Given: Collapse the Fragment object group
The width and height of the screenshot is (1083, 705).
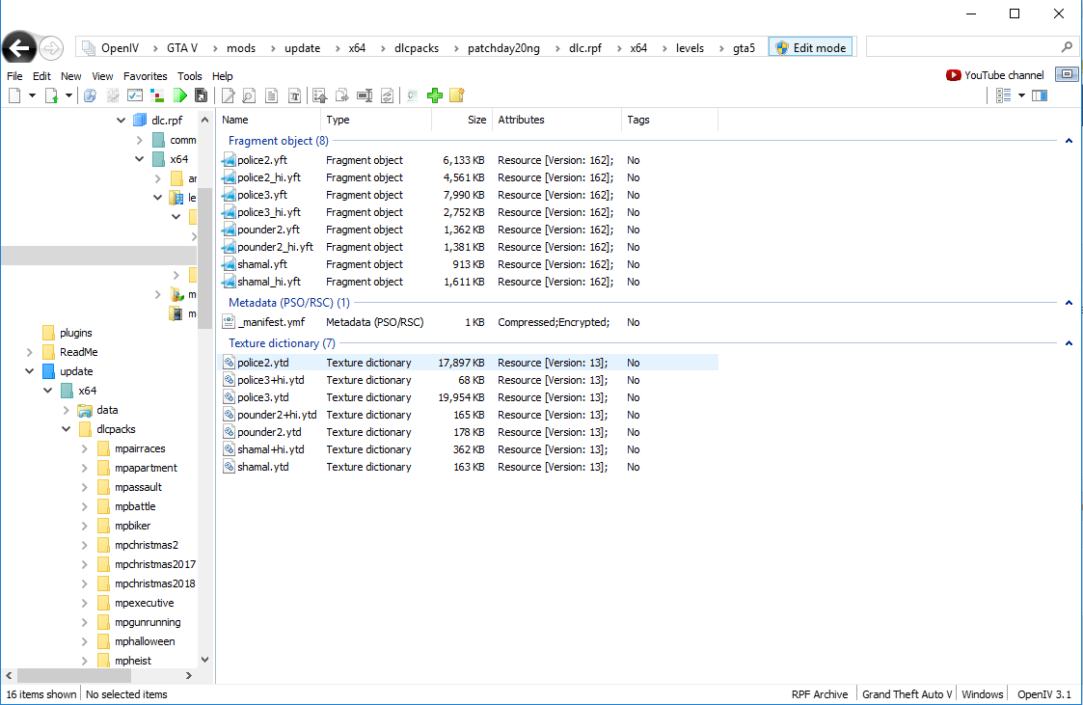Looking at the screenshot, I should point(1069,141).
